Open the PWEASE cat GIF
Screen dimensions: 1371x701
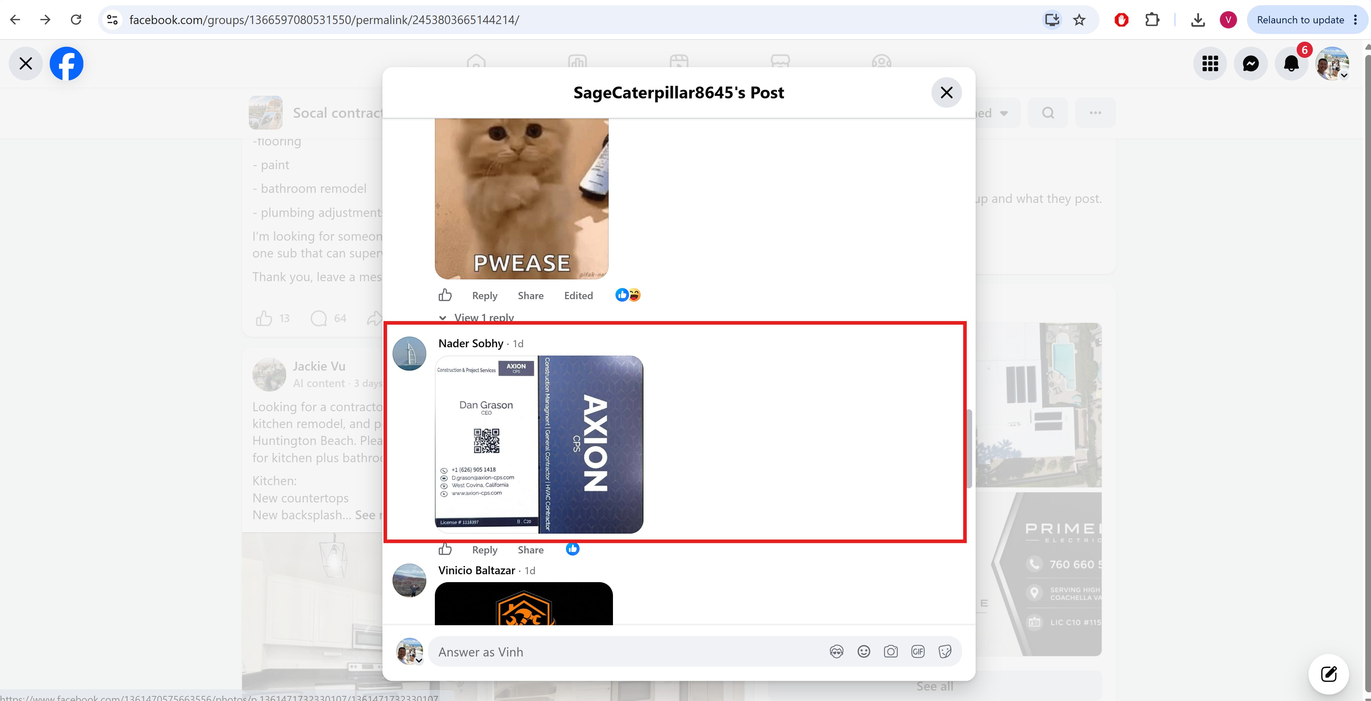[521, 199]
